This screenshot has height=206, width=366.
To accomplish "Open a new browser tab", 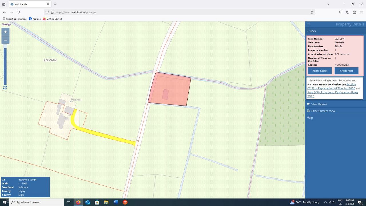I will pos(55,4).
